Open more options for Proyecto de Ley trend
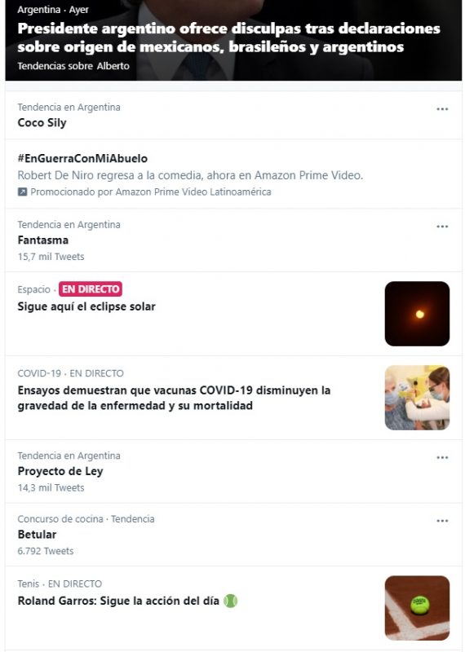Screen dimensions: 465x652 (441, 458)
